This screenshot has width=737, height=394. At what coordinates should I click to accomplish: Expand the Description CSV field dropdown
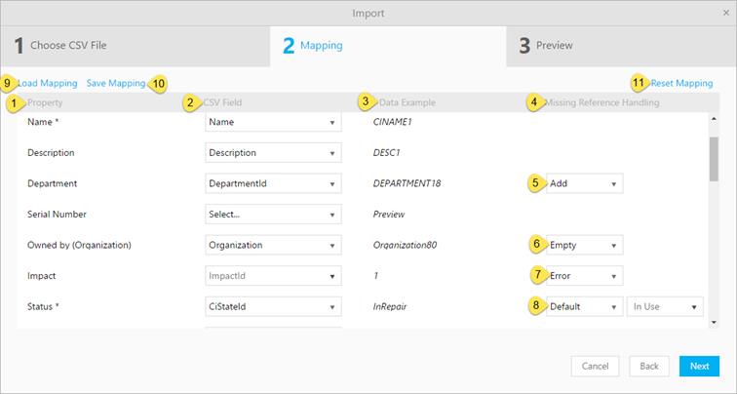(x=273, y=153)
